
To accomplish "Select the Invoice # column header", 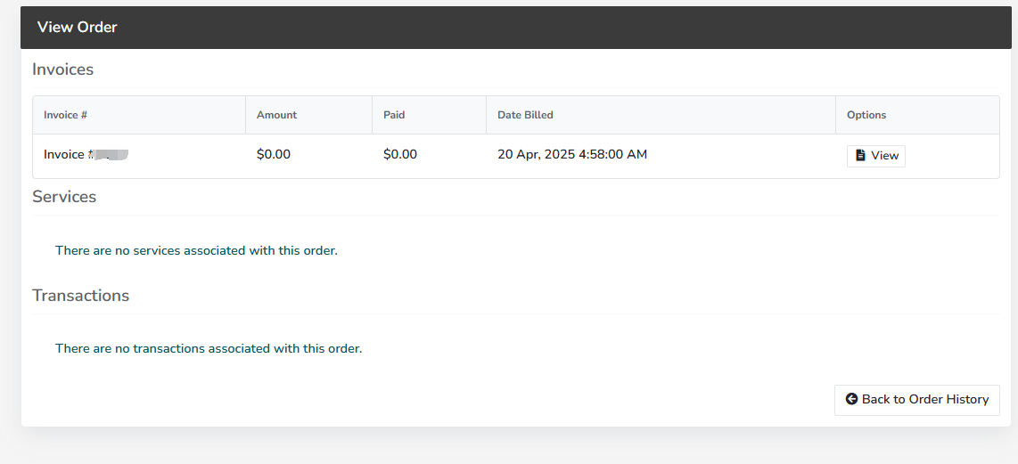I will click(66, 115).
